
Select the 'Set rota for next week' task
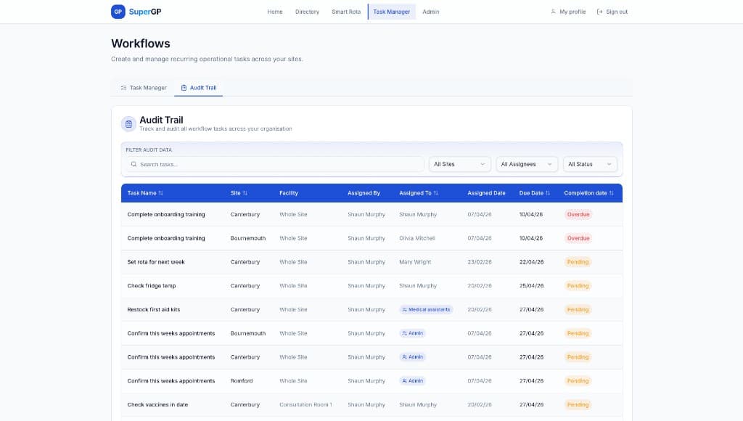point(156,262)
